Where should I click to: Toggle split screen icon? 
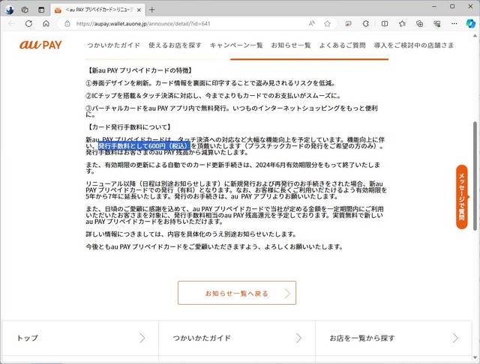click(x=385, y=23)
